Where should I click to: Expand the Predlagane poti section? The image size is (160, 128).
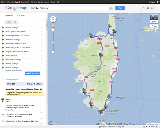coord(3,79)
